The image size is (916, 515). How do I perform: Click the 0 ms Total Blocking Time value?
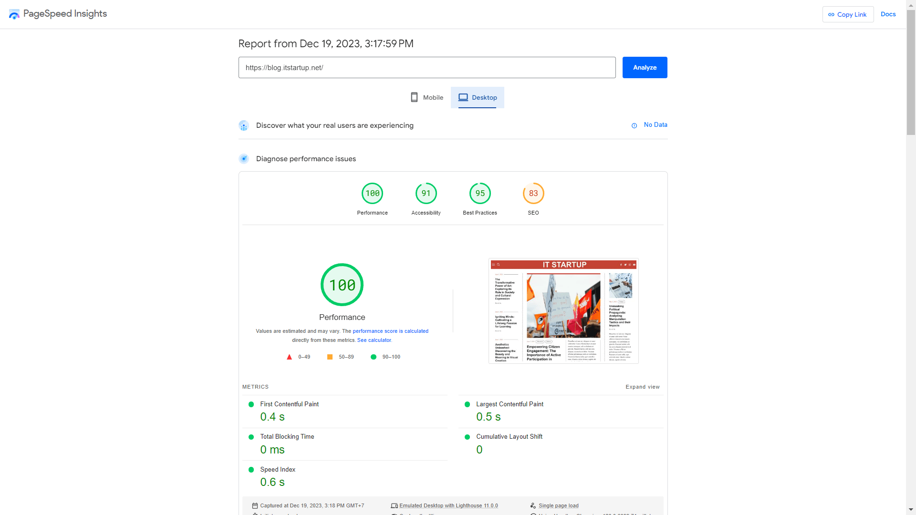[x=272, y=450]
